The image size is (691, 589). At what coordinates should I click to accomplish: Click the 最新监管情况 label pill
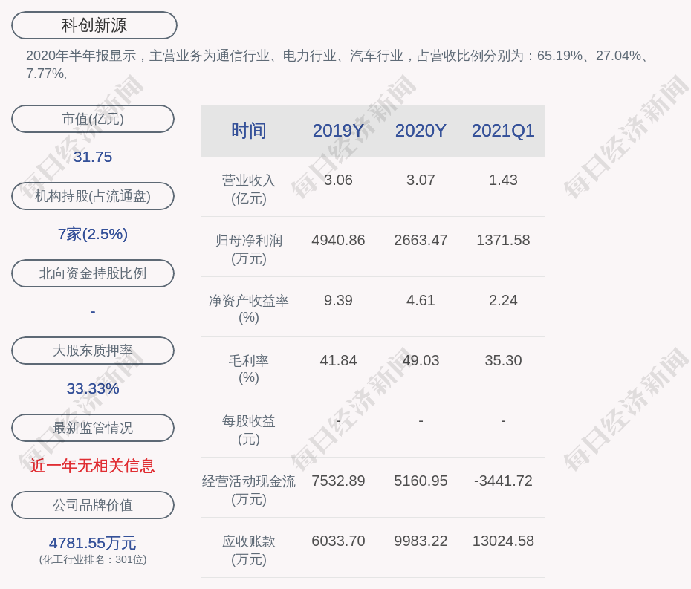click(93, 428)
